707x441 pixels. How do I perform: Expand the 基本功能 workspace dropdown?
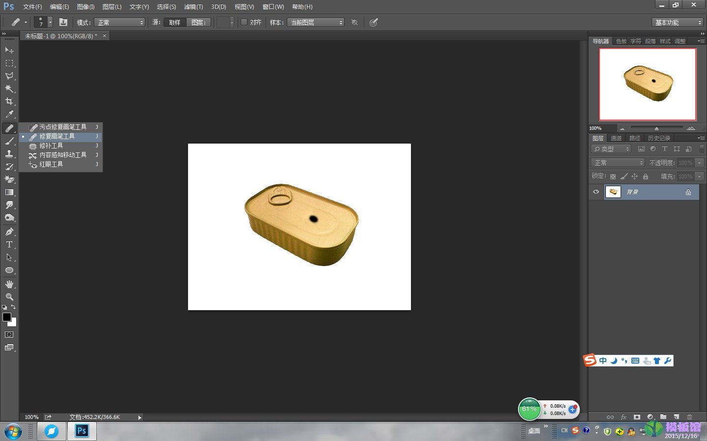[678, 23]
